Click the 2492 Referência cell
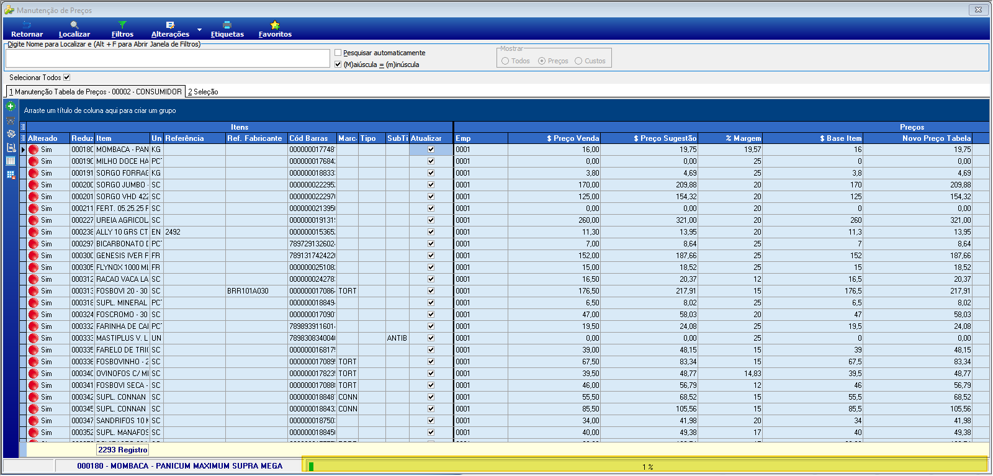Viewport: 993px width, 476px height. pyautogui.click(x=194, y=232)
